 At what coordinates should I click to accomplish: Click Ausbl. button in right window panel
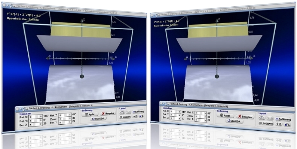(225, 115)
